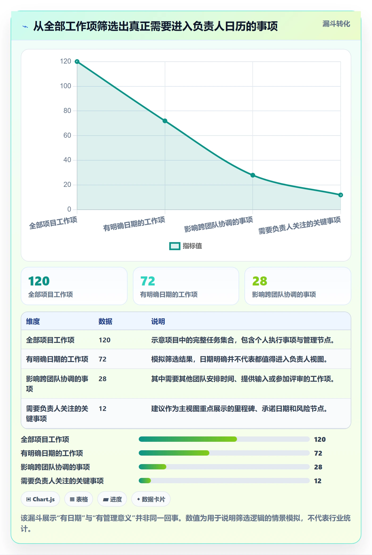Click the Chart.js tag chip
This screenshot has width=372, height=555.
pyautogui.click(x=40, y=499)
